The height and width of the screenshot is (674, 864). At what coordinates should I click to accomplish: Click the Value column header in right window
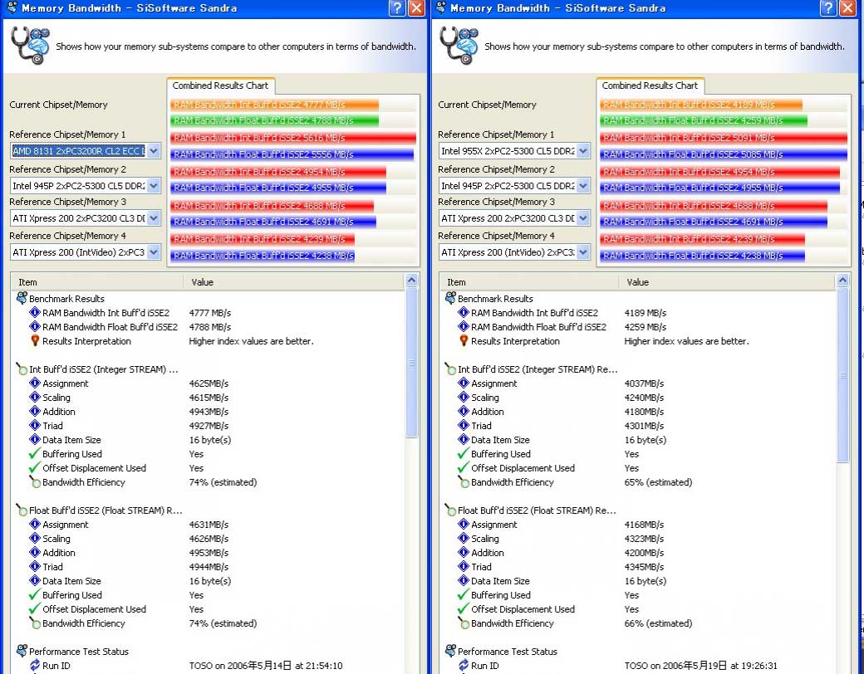pyautogui.click(x=727, y=282)
